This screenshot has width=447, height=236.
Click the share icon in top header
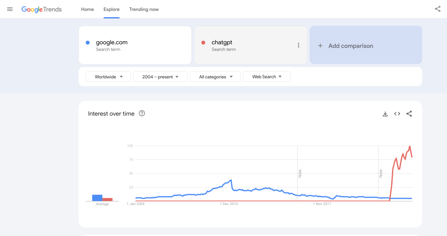[x=437, y=9]
